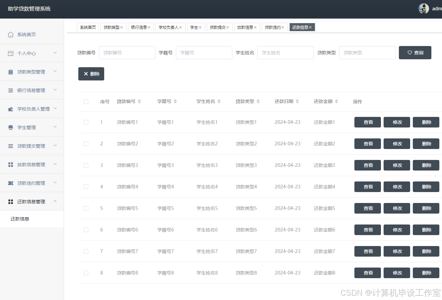Click the 查询 search button

click(x=415, y=53)
